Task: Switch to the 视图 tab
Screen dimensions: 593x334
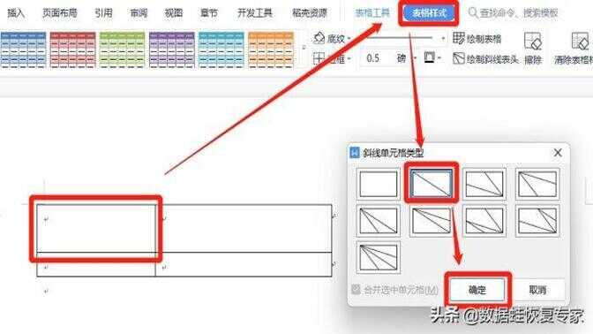Action: click(x=174, y=13)
